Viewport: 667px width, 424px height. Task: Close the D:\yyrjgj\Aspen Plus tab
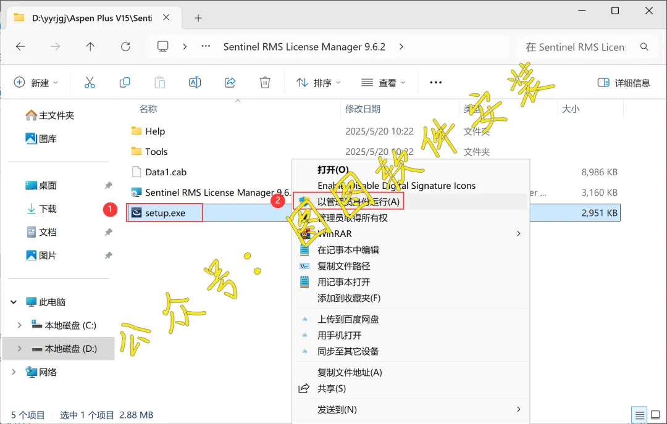pos(166,17)
